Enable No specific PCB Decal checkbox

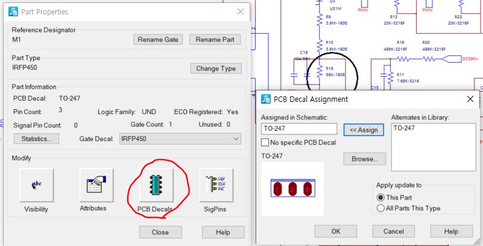[265, 142]
